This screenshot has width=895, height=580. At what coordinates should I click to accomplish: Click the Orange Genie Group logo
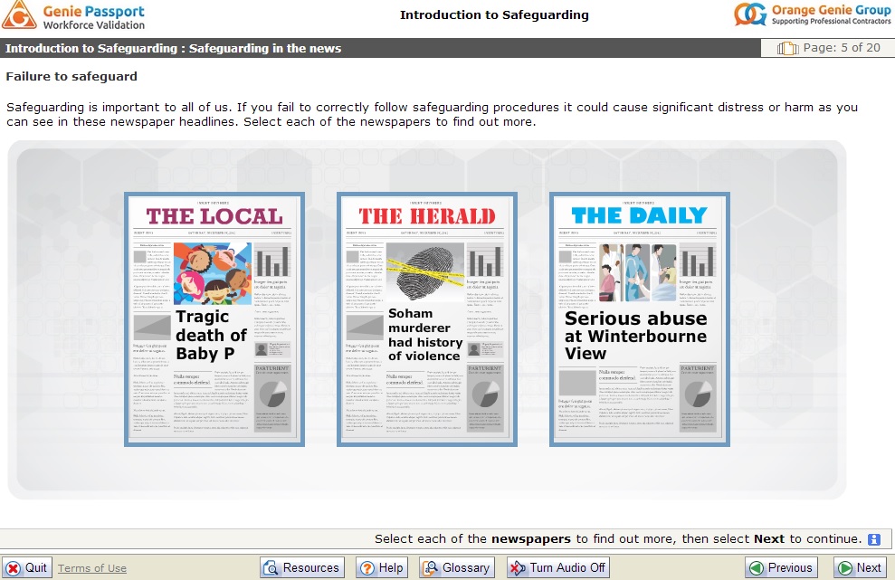point(813,14)
